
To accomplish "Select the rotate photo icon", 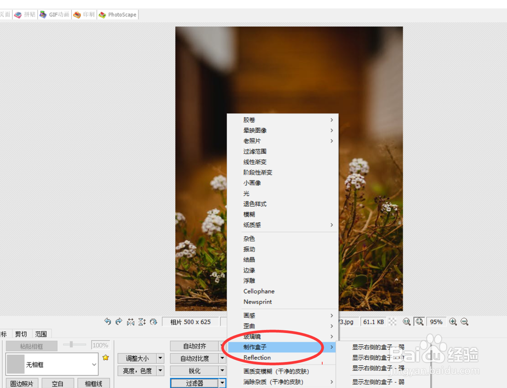I will 153,322.
